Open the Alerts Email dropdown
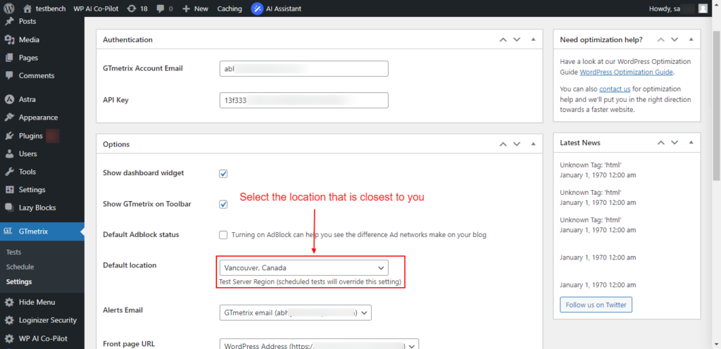721x349 pixels. click(296, 312)
